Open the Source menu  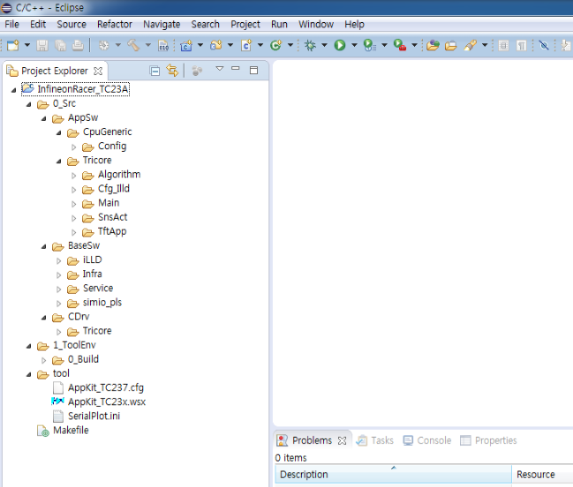[72, 25]
